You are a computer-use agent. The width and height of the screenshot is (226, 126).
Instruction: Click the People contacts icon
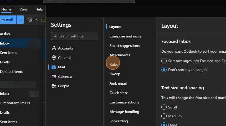[x=54, y=86]
